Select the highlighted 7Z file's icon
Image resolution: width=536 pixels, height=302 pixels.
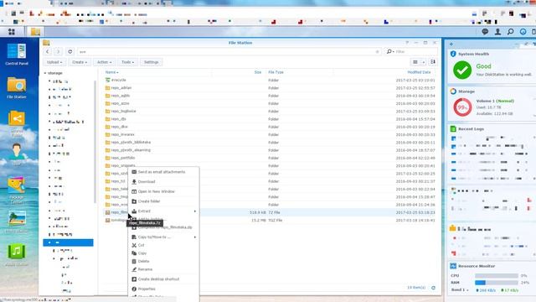108,212
